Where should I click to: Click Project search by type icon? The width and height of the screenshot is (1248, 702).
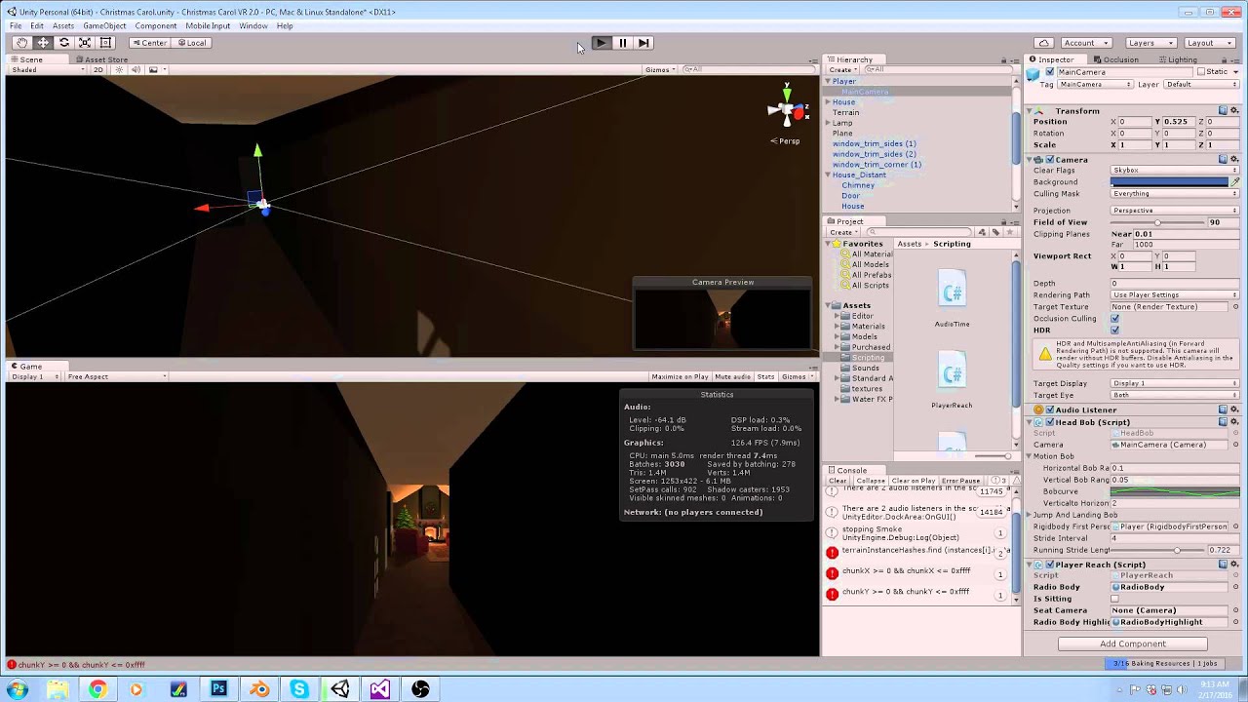pyautogui.click(x=982, y=233)
